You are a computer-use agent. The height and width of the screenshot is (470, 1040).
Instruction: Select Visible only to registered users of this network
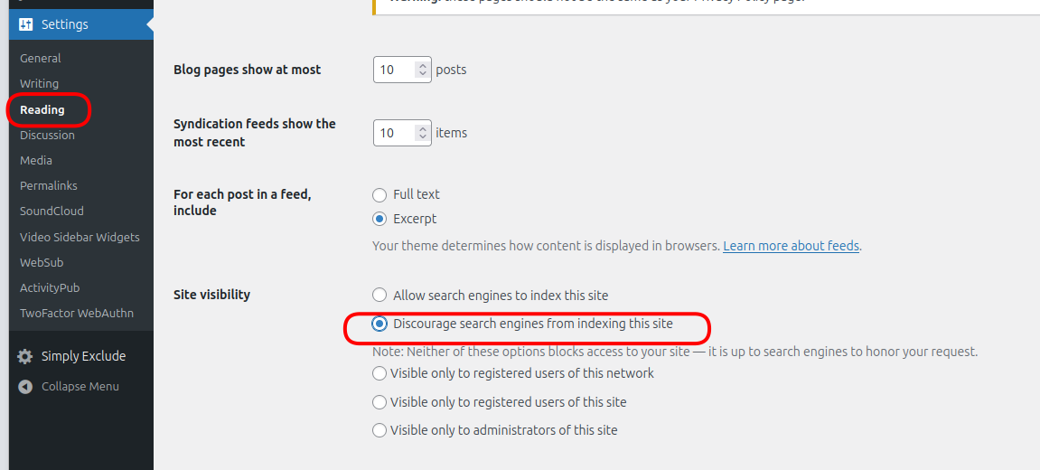[379, 373]
